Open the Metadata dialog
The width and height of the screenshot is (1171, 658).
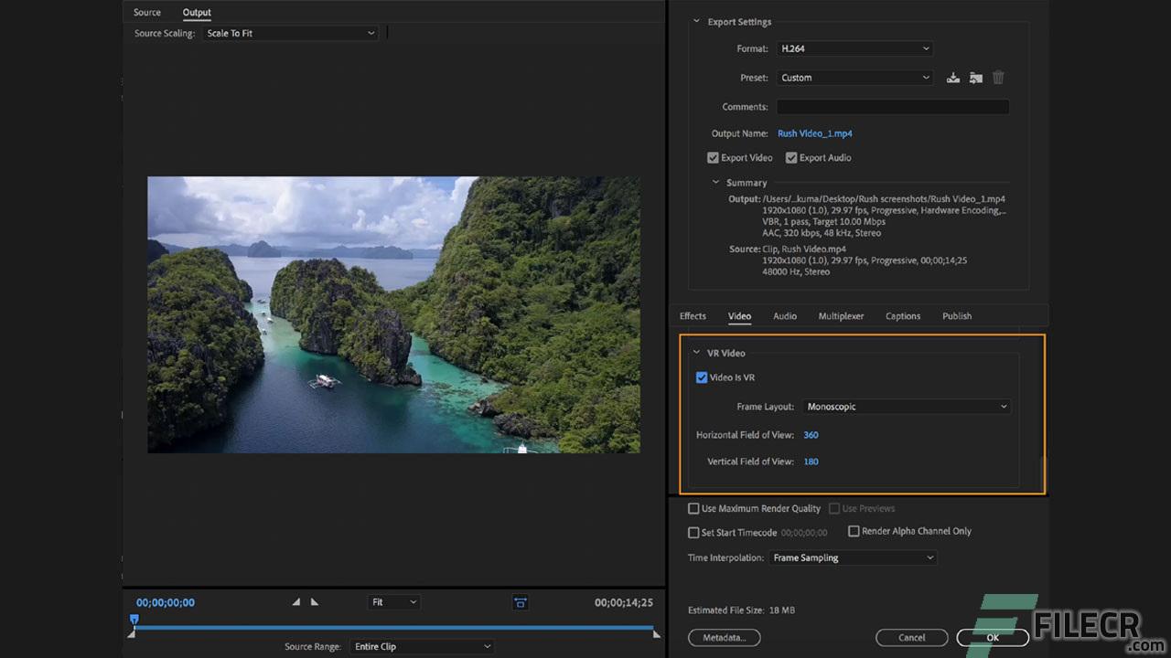click(724, 637)
